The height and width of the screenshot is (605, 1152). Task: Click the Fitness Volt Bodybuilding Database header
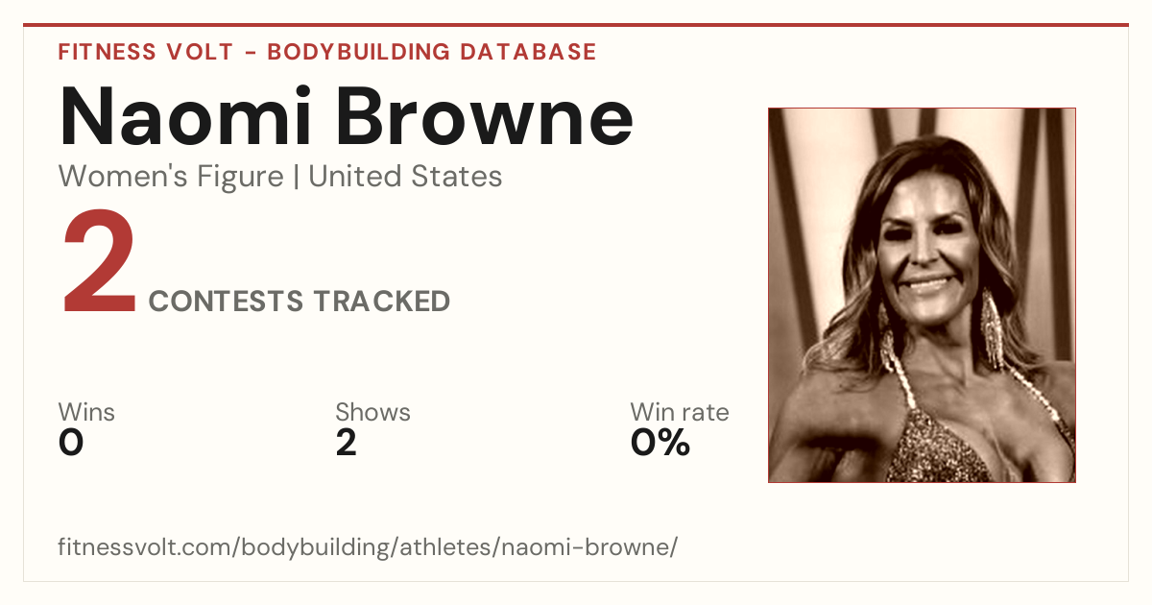(x=327, y=52)
